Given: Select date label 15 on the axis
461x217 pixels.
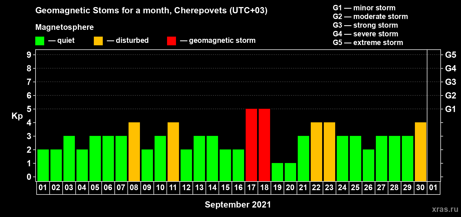Looking at the screenshot, I should 225,187.
